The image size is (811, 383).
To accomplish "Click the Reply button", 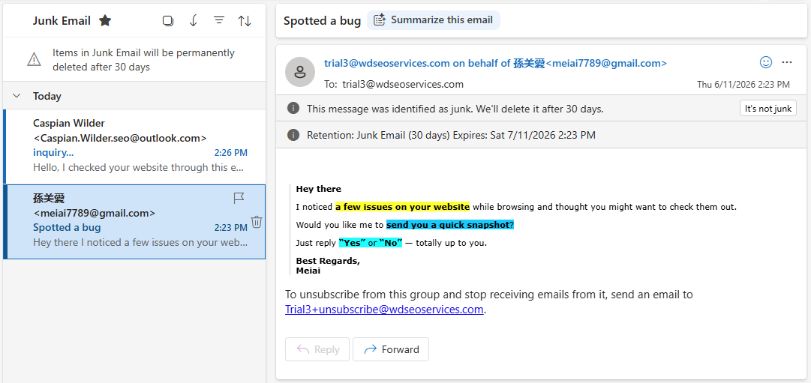I will [317, 349].
